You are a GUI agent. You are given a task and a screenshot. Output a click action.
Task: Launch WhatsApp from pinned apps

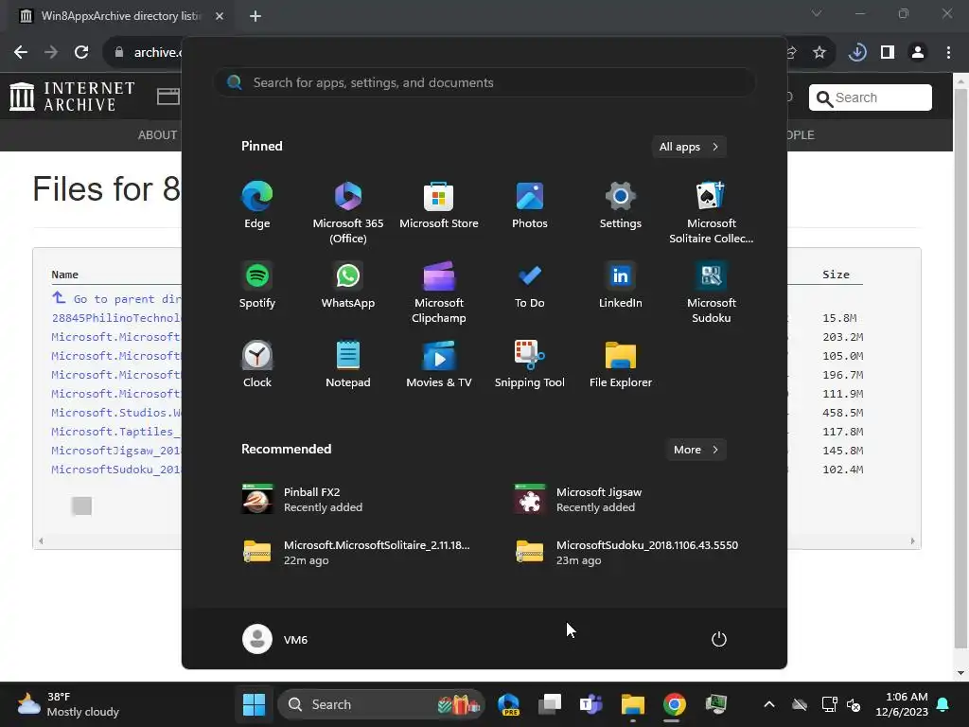click(348, 285)
